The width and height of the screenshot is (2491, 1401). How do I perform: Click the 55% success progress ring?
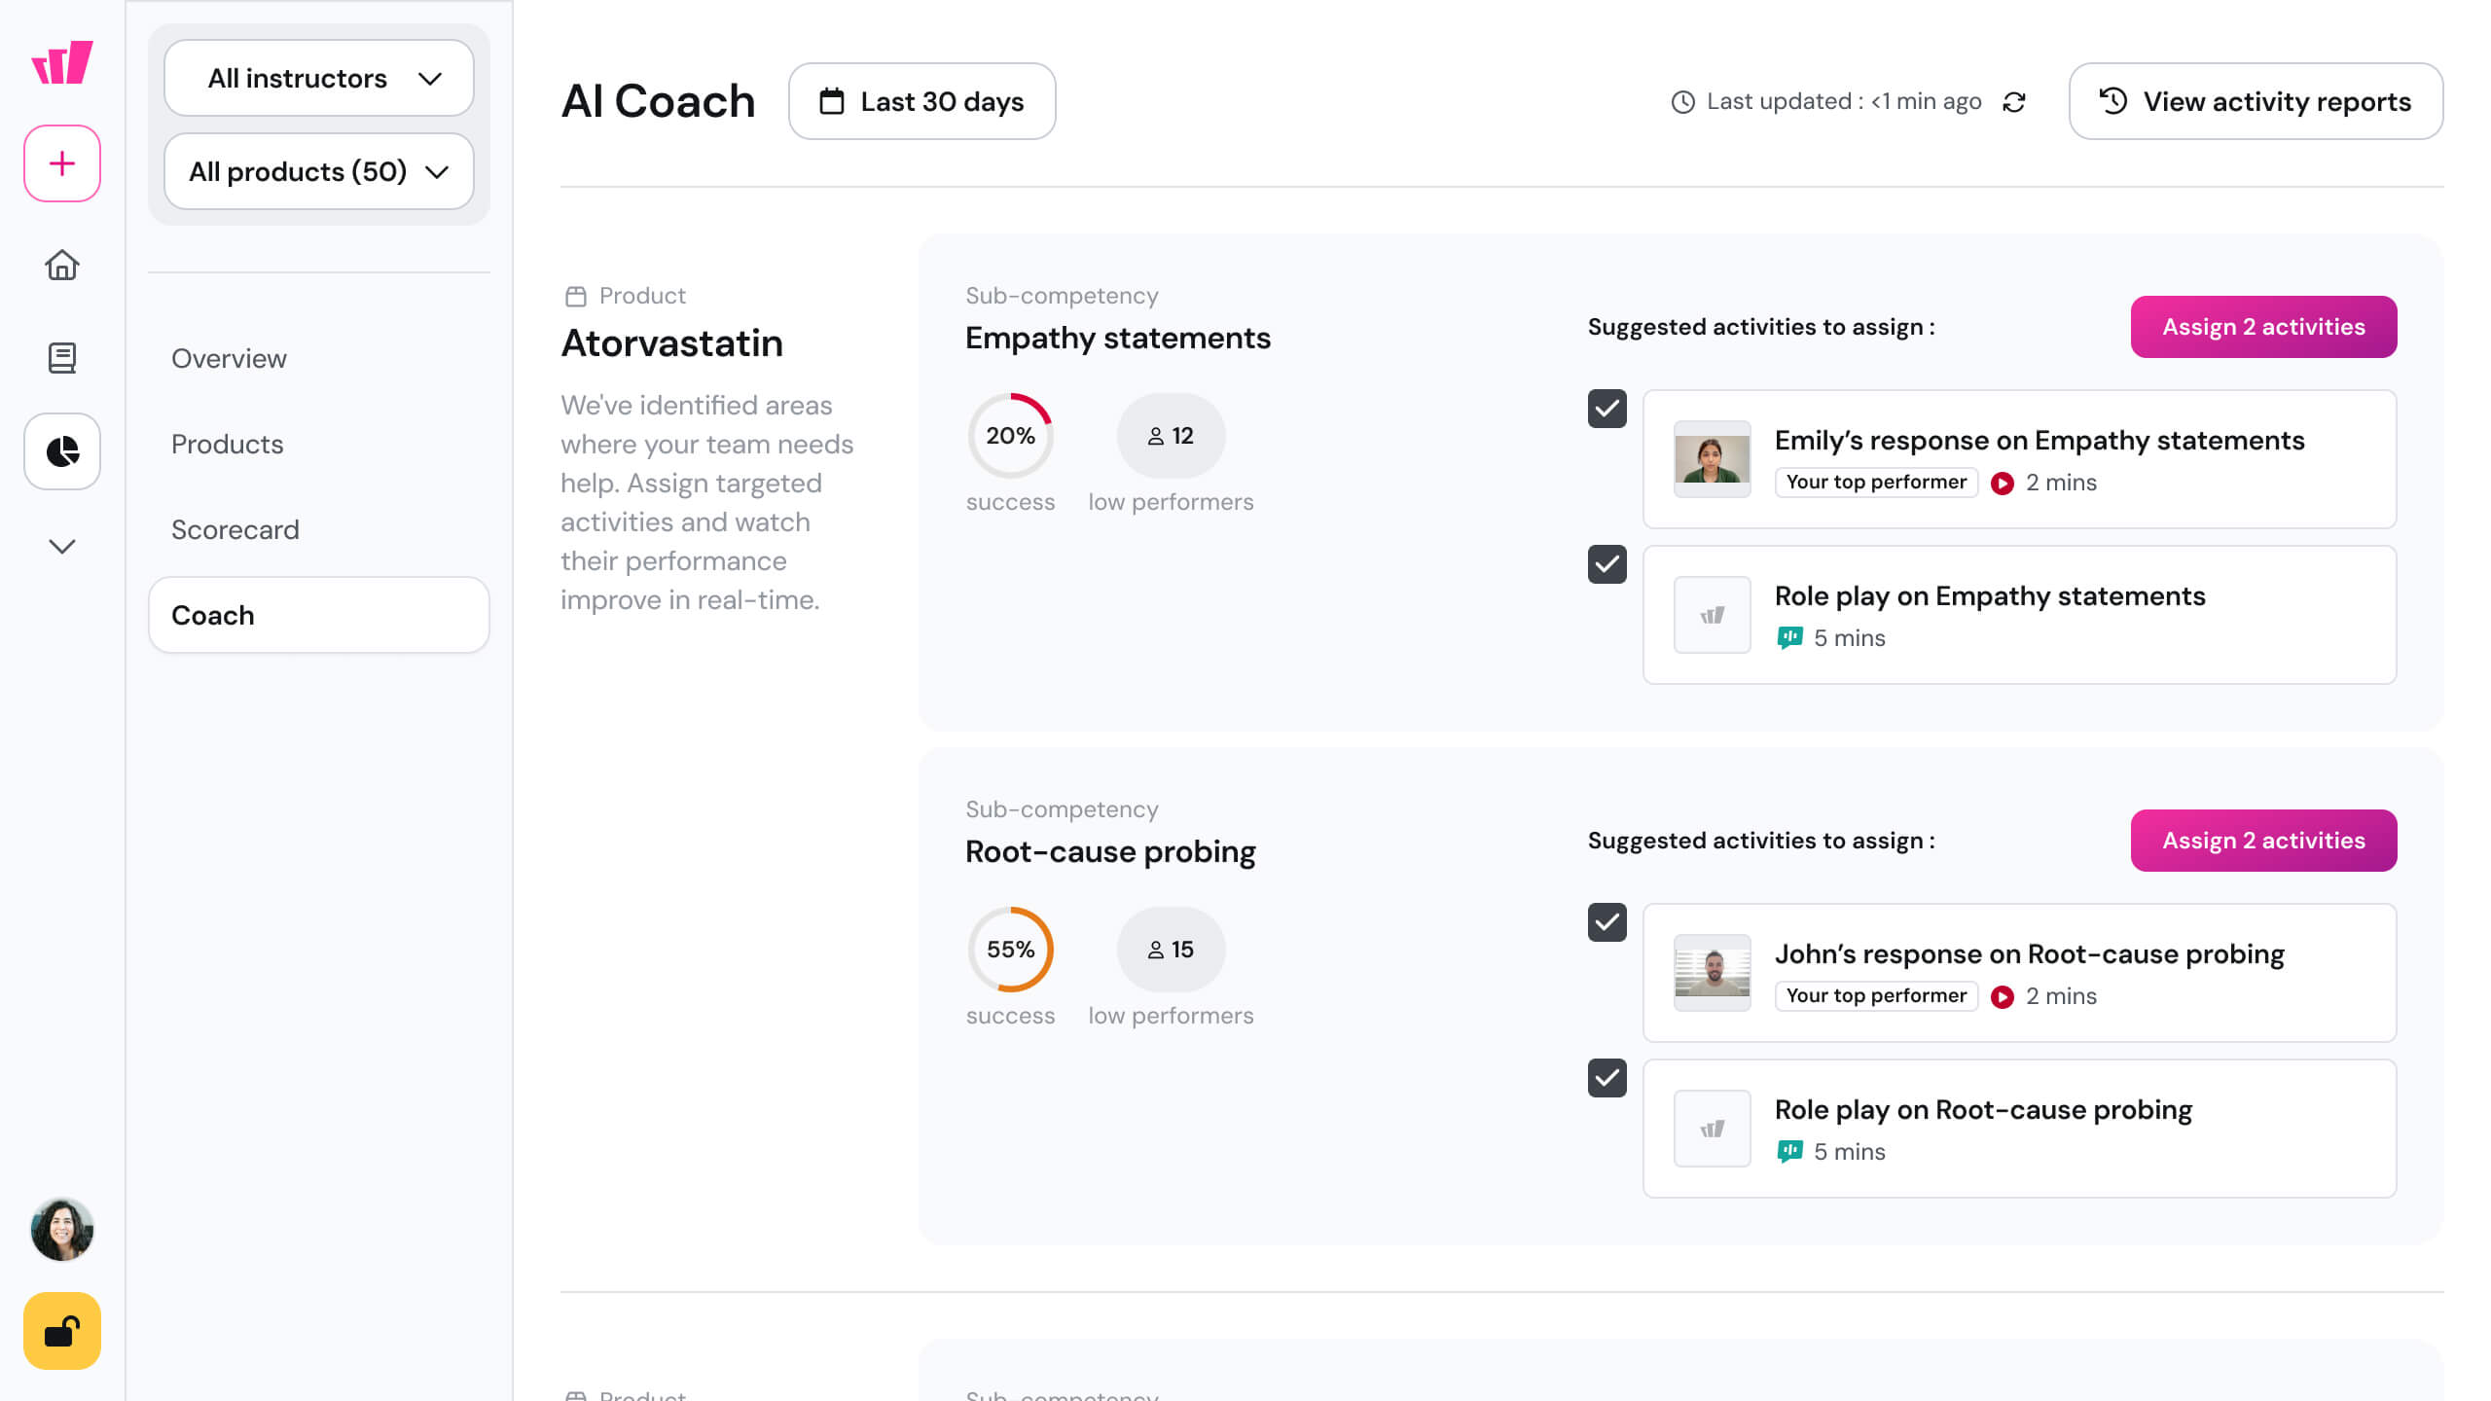click(x=1010, y=950)
